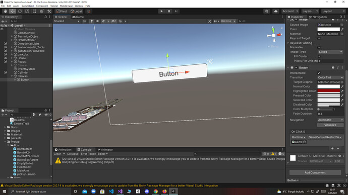Screen dimensions: 348x195
Task: Open the Highlighted Color red swatch
Action: coord(328,91)
